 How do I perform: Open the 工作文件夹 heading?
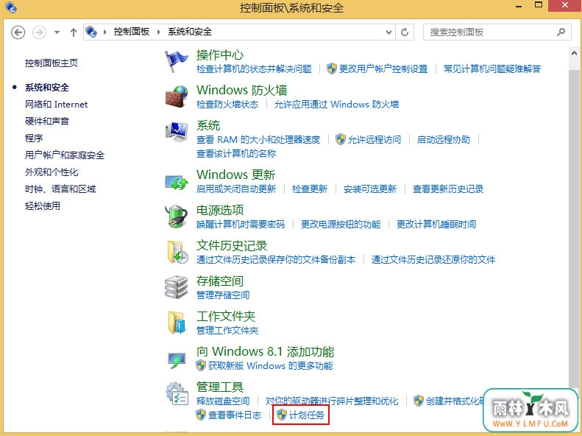coord(226,317)
